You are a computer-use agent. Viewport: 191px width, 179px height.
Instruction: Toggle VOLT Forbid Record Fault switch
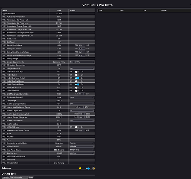point(77,87)
